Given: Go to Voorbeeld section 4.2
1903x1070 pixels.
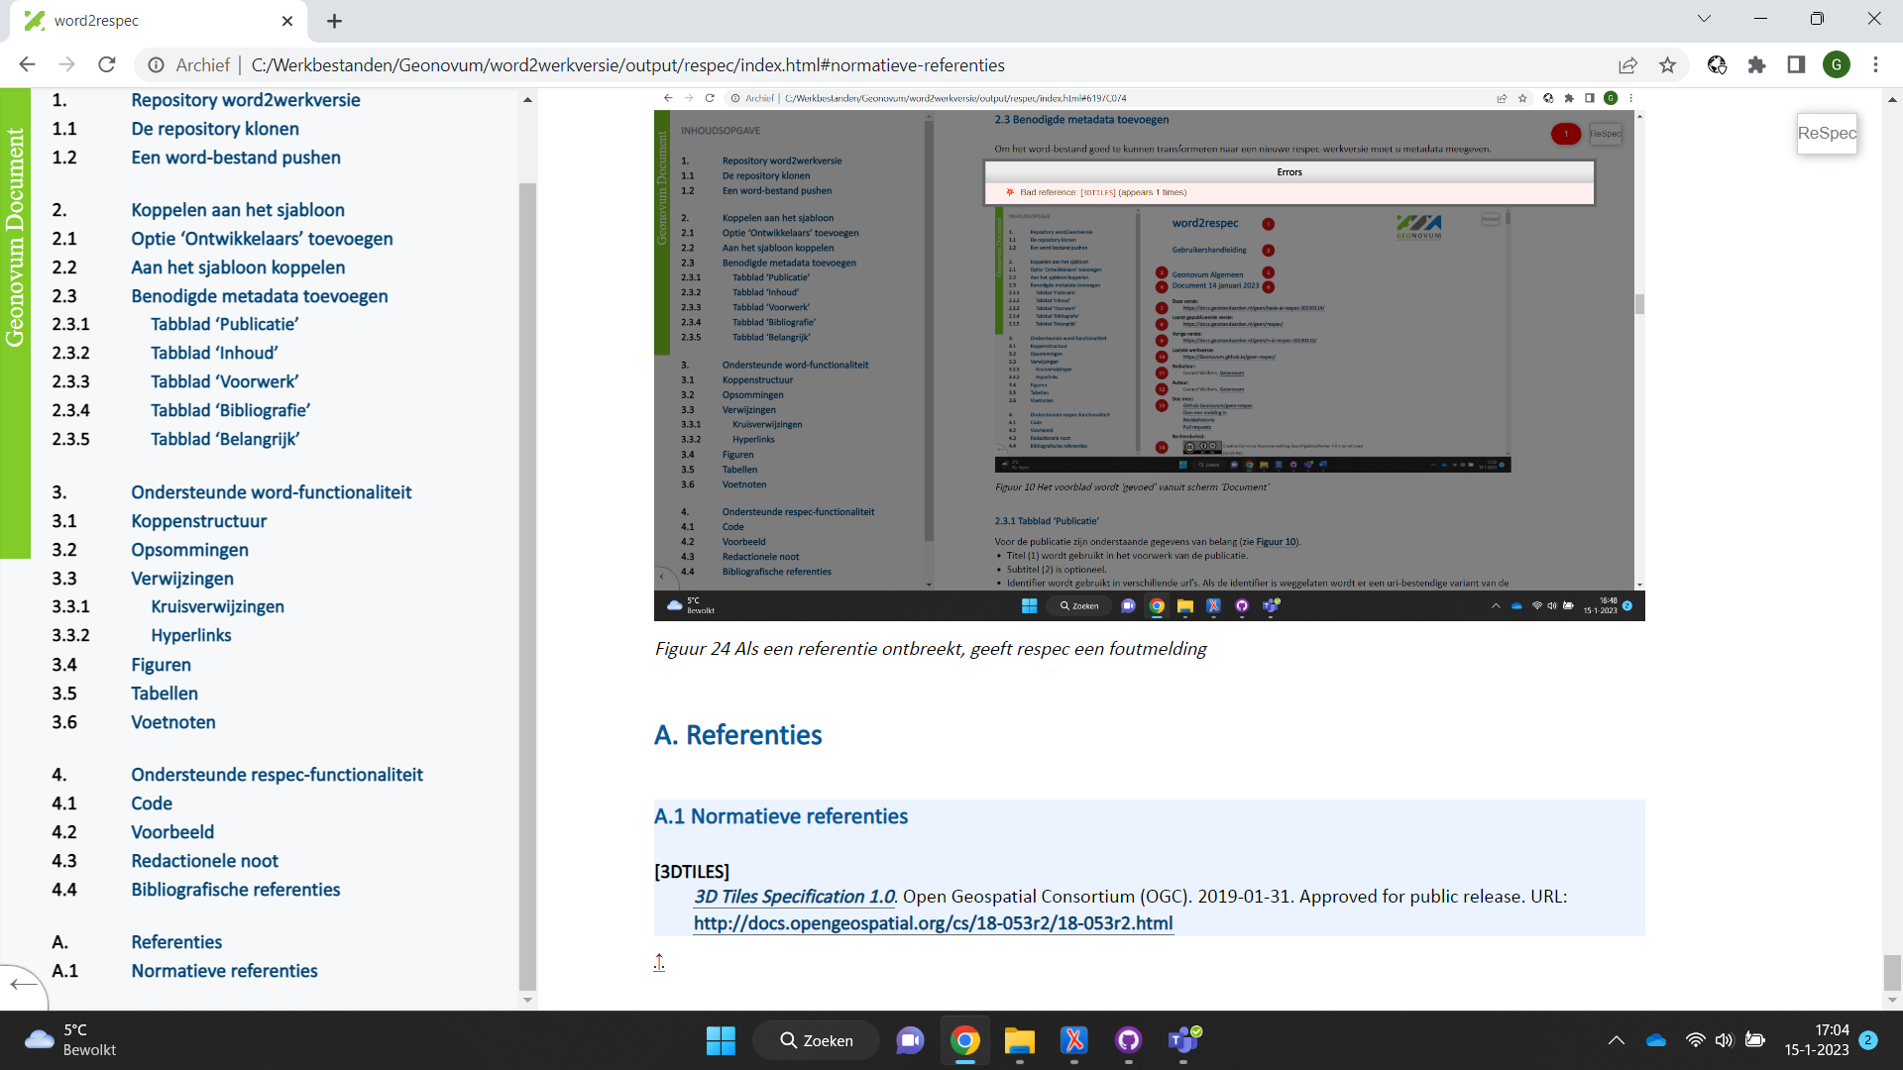Looking at the screenshot, I should click(172, 832).
